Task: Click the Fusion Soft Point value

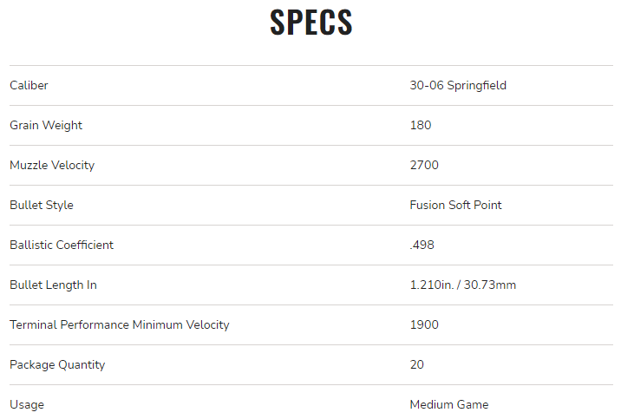Action: [455, 205]
